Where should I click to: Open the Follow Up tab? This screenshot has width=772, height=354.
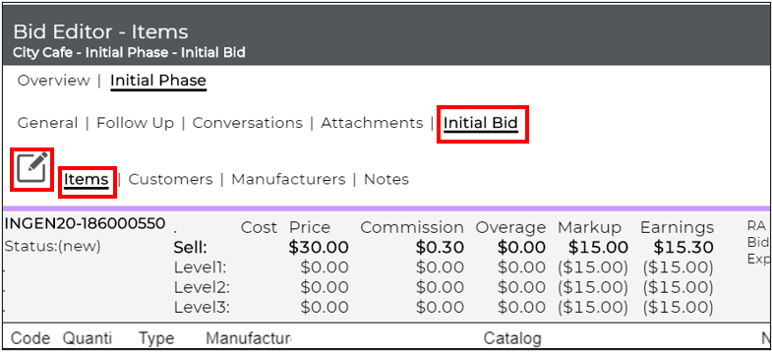click(x=136, y=123)
